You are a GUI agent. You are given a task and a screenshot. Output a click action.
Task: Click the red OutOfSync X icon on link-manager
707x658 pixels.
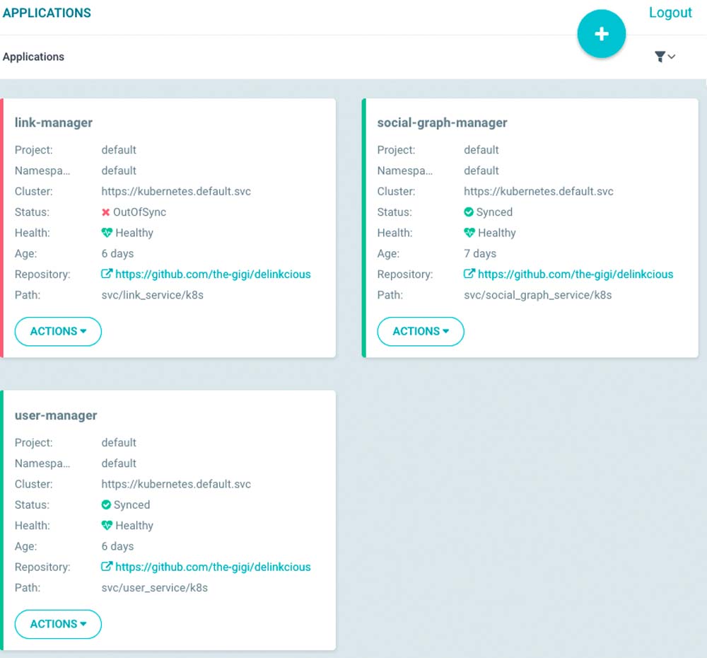click(x=106, y=212)
